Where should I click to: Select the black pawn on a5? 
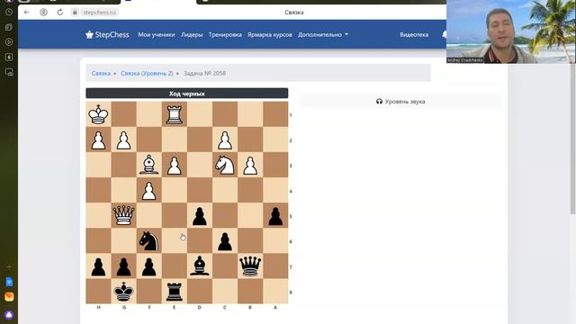coord(275,216)
